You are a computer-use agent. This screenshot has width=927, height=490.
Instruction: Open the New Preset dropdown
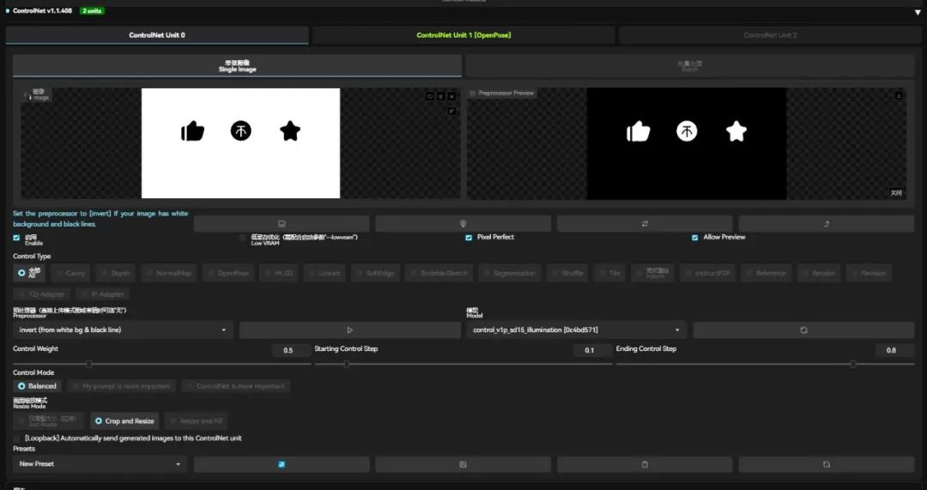tap(100, 464)
